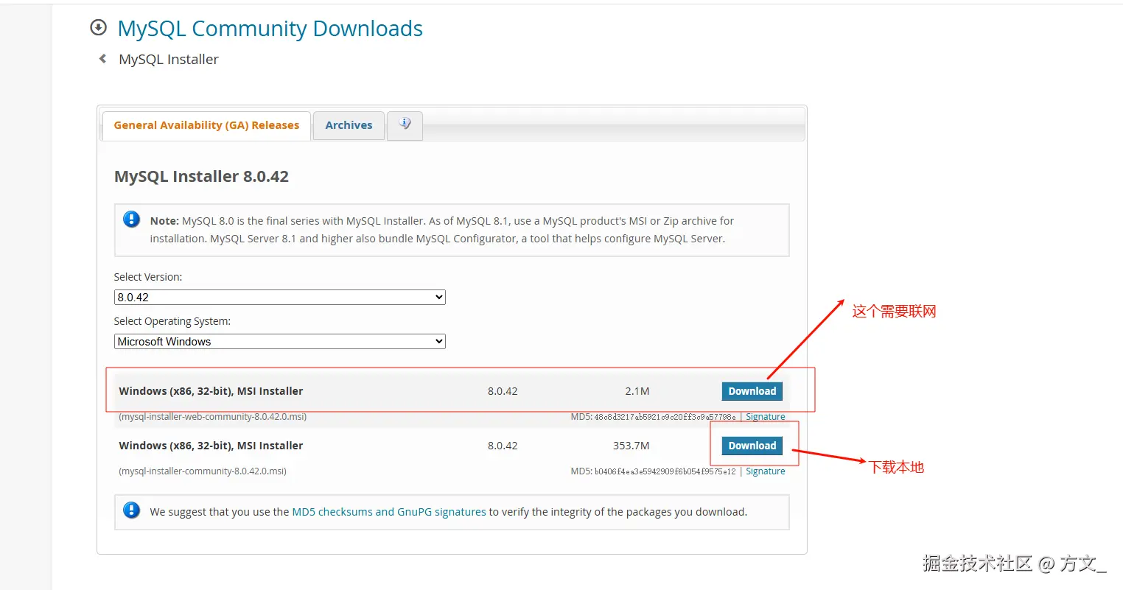Viewport: 1123px width, 590px height.
Task: Click the Select Operating System label
Action: (x=172, y=321)
